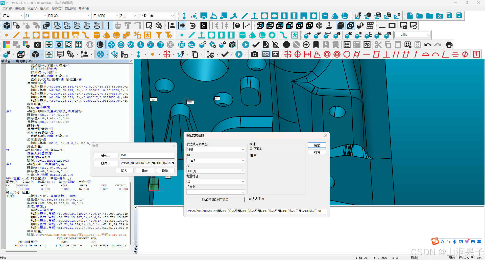The image size is (485, 260).
Task: Click the 赋自... button
Action: [x=106, y=163]
